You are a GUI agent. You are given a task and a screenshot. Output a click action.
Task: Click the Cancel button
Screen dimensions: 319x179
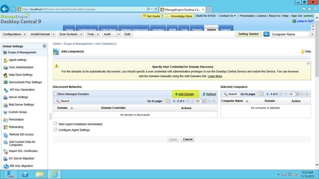click(188, 139)
